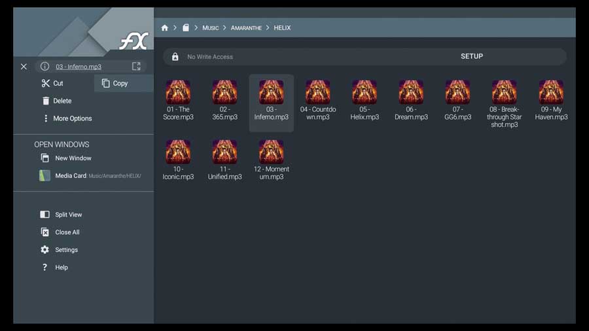Delete the selected file

tap(57, 101)
